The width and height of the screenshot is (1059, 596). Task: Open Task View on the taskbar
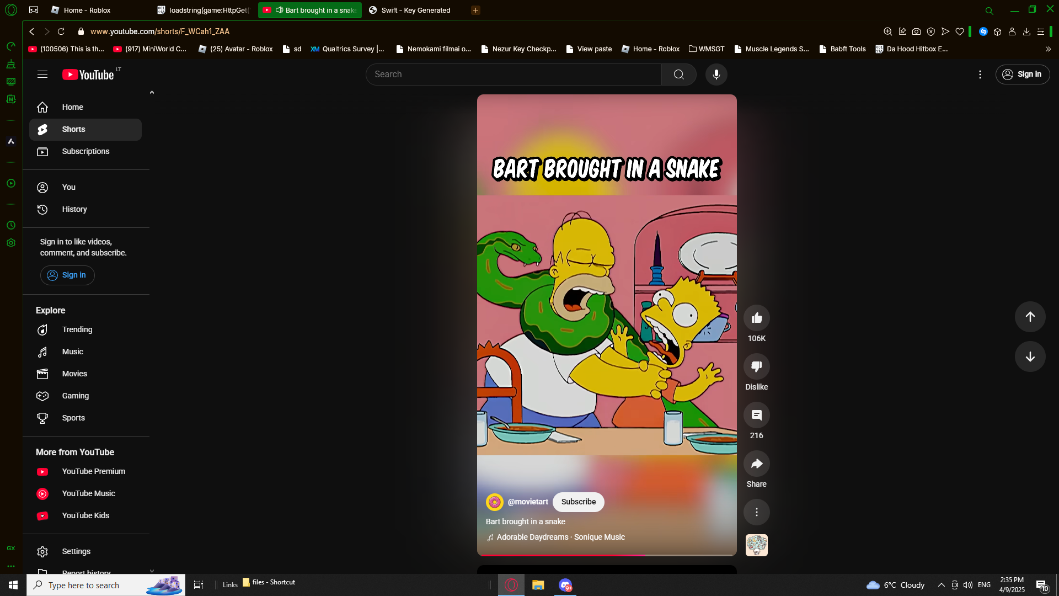(x=199, y=585)
